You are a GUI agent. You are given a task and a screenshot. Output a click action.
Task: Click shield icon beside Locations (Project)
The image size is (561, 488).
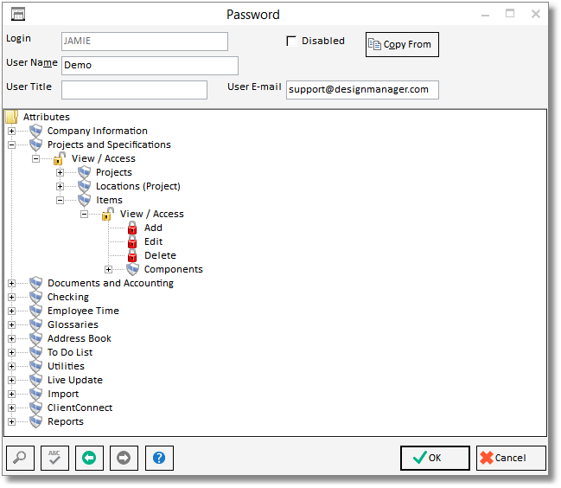click(84, 186)
